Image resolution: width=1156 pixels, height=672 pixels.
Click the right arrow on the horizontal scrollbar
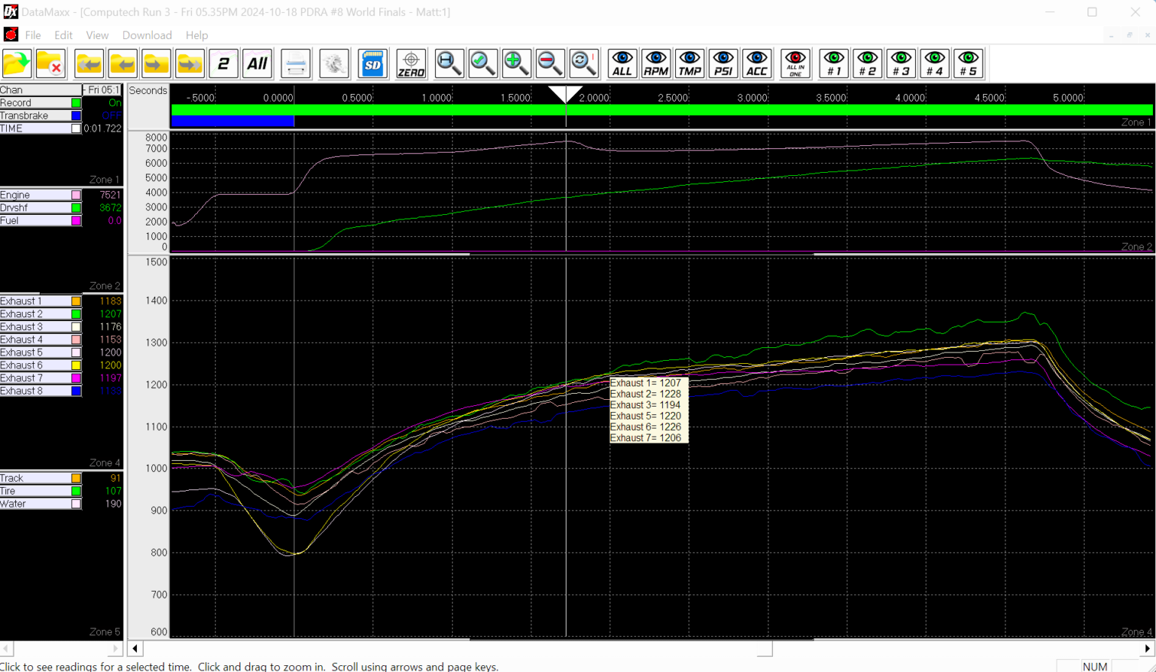tap(1147, 648)
